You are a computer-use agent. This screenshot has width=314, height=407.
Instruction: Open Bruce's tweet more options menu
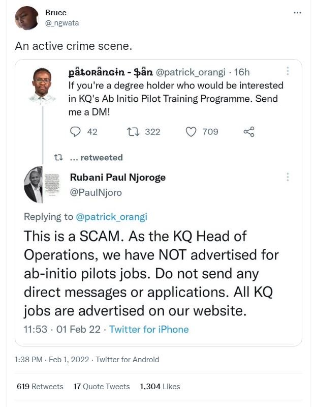click(x=298, y=13)
